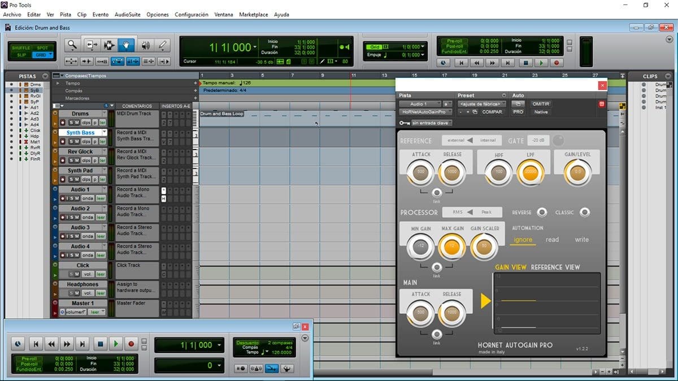Switch to REFERENCE VIEW in plugin
The height and width of the screenshot is (381, 678).
tap(555, 267)
